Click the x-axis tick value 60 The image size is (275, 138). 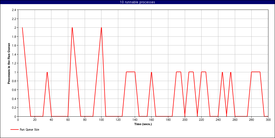pos(68,120)
